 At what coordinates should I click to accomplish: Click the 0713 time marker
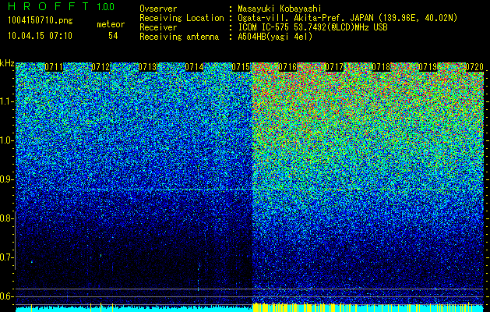[x=147, y=67]
